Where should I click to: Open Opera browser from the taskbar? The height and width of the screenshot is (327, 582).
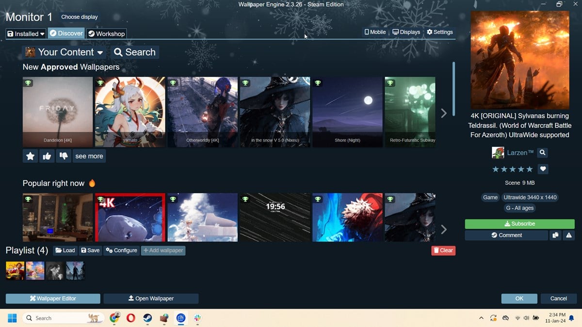130,318
